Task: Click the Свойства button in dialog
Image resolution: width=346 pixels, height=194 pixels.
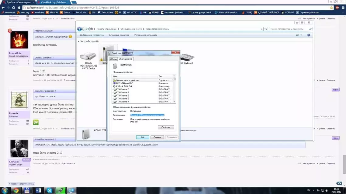Action: tap(166, 127)
